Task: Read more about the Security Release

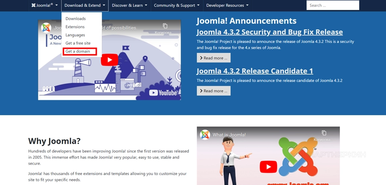Action: tap(214, 58)
